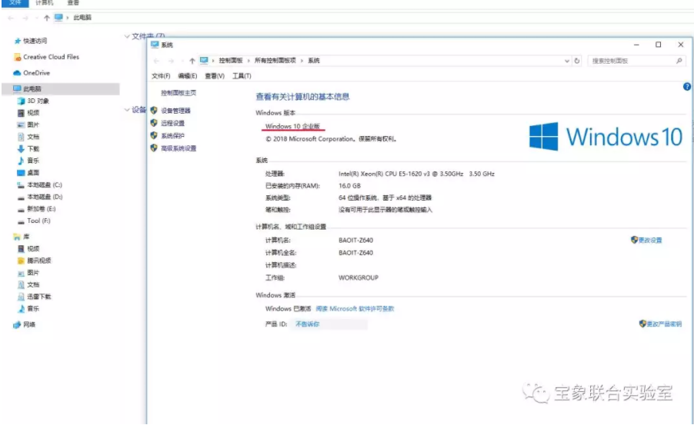Viewport: 694px width, 425px height.
Task: Expand the chevron before 控制面板 breadcrumb
Action: [213, 61]
